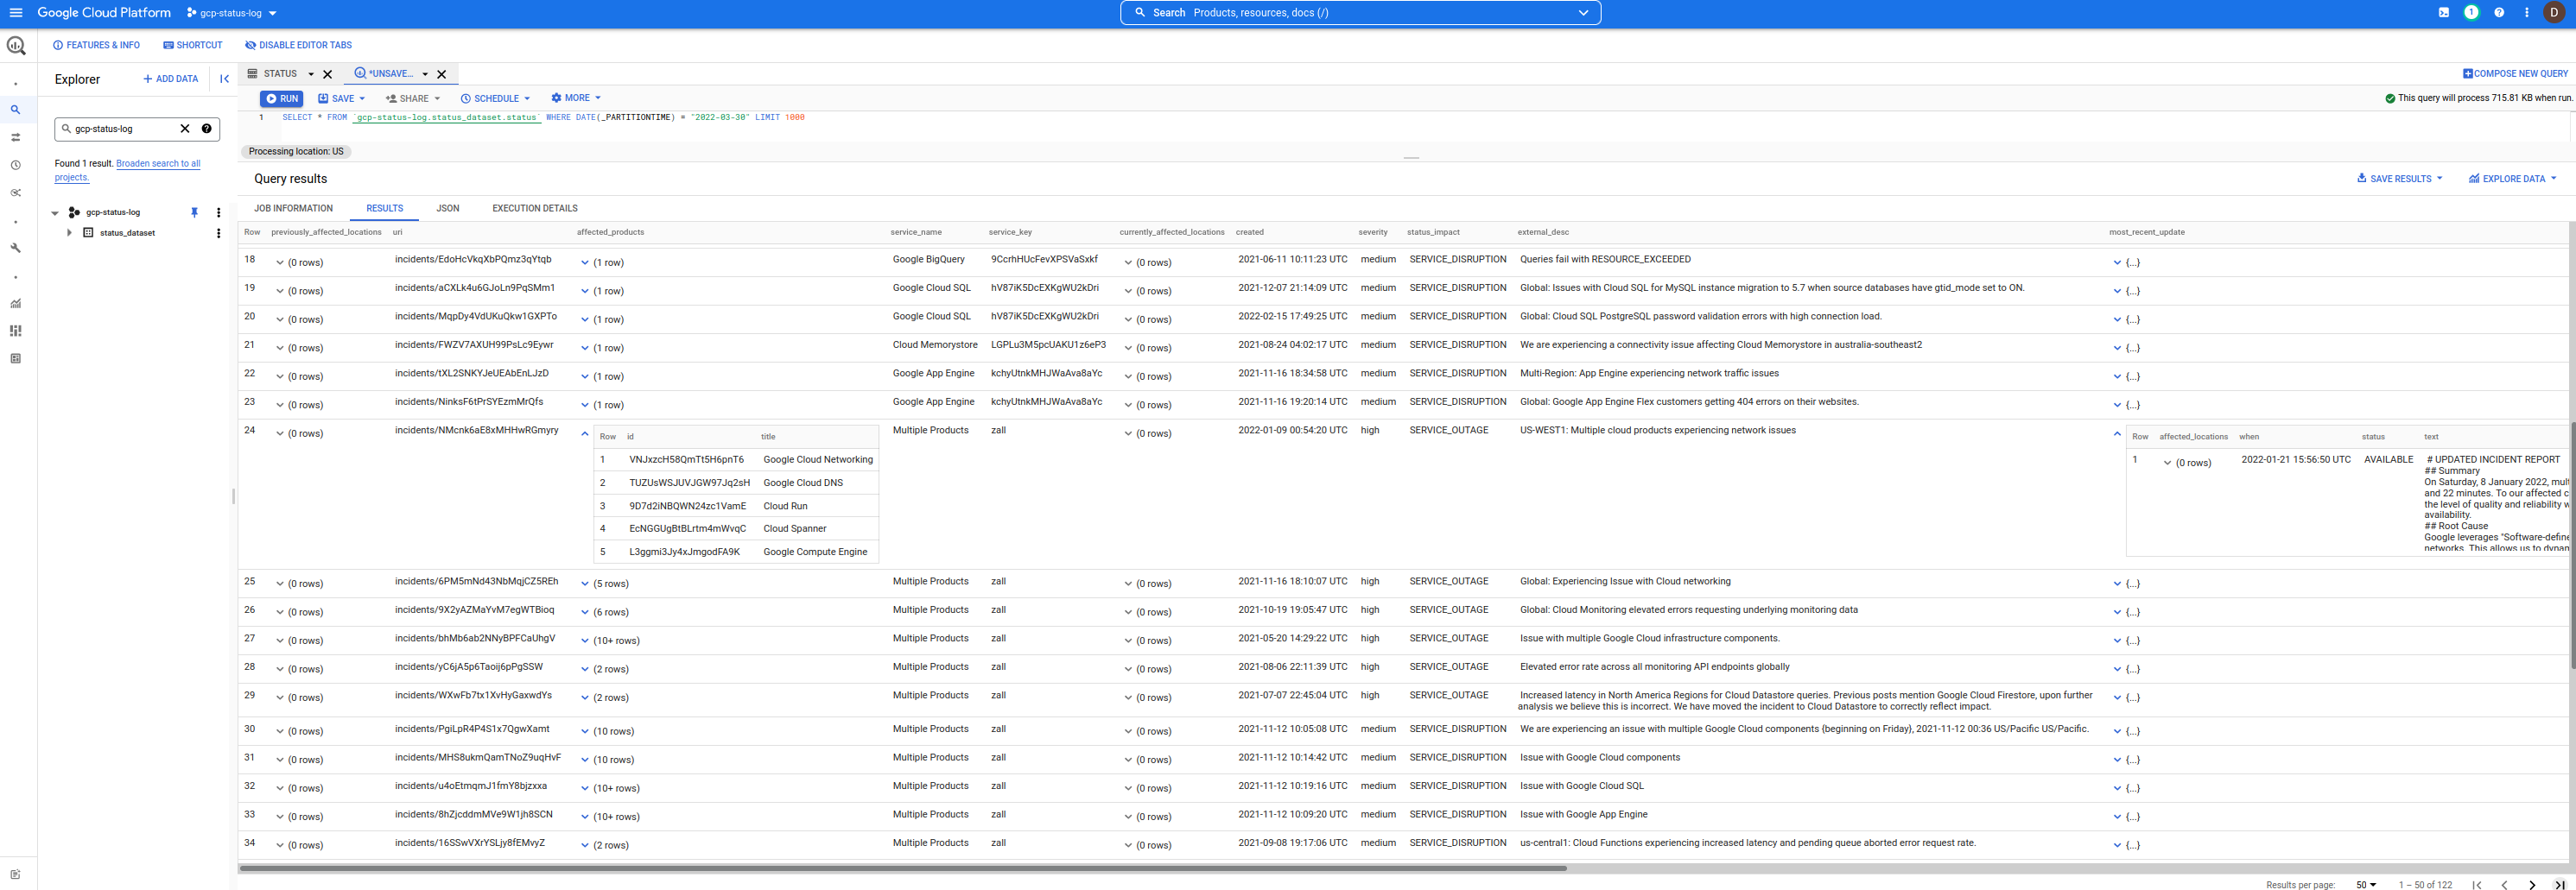2576x890 pixels.
Task: Select the Results tab
Action: (x=385, y=209)
